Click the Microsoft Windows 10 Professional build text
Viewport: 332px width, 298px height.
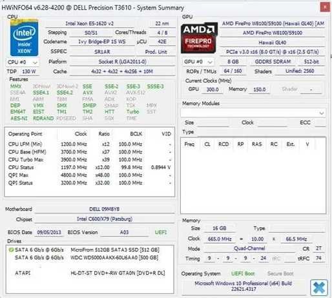[244, 286]
